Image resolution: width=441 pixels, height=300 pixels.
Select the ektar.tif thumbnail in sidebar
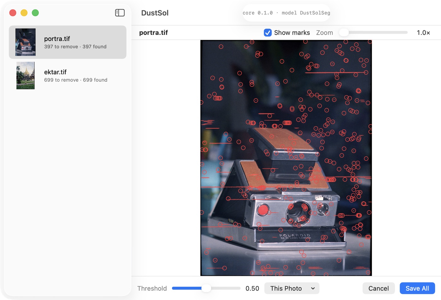(x=26, y=76)
